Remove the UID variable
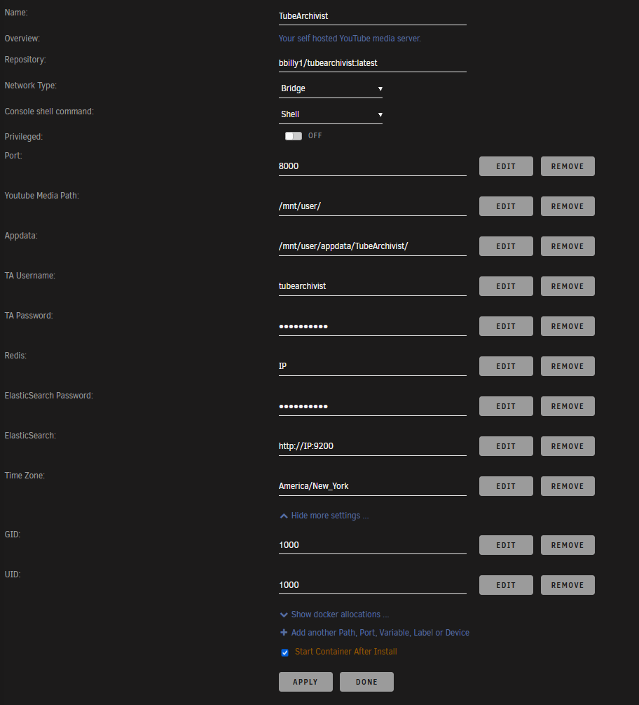The width and height of the screenshot is (639, 705). point(568,585)
